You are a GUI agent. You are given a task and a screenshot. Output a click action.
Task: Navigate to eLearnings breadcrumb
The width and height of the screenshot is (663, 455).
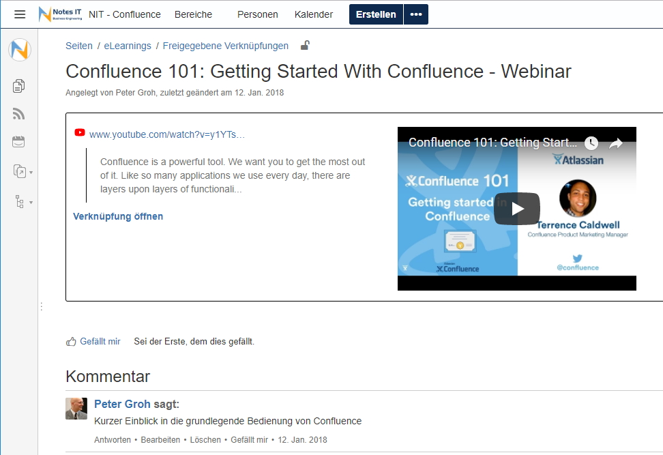128,46
